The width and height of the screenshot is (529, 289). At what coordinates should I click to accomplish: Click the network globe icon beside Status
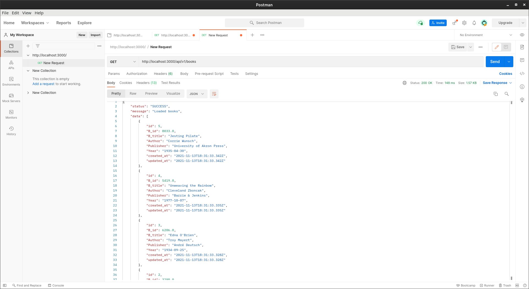click(405, 83)
